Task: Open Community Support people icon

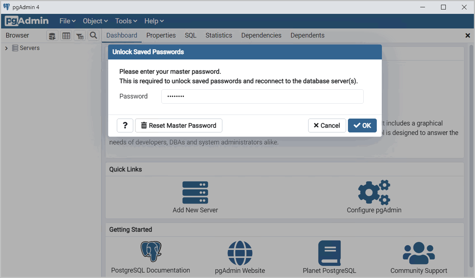Action: coord(419,253)
